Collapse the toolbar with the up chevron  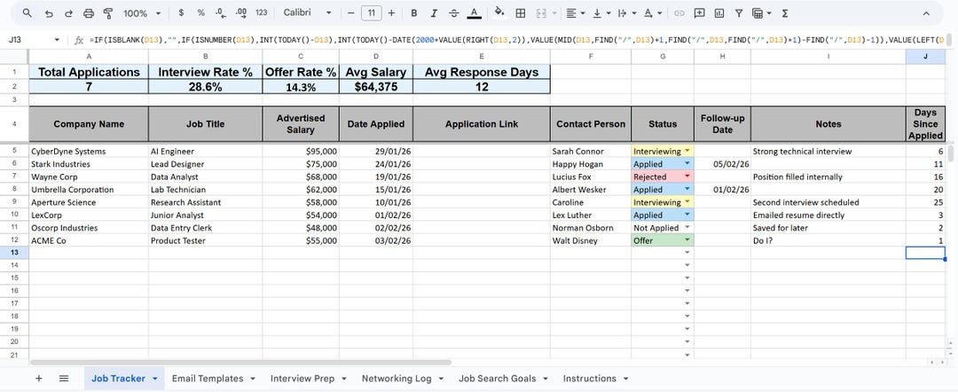tap(925, 12)
